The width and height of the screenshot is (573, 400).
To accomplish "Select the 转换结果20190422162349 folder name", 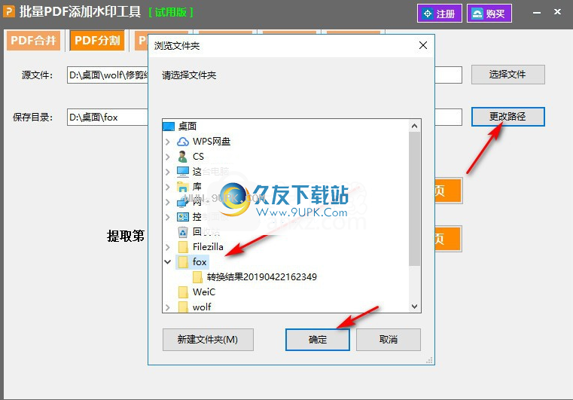I will pyautogui.click(x=261, y=276).
